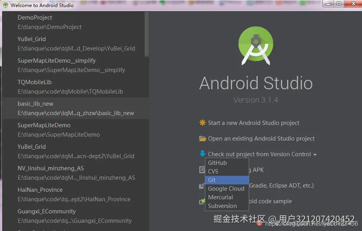The width and height of the screenshot is (362, 231).
Task: Click the Android Studio logo
Action: click(256, 46)
